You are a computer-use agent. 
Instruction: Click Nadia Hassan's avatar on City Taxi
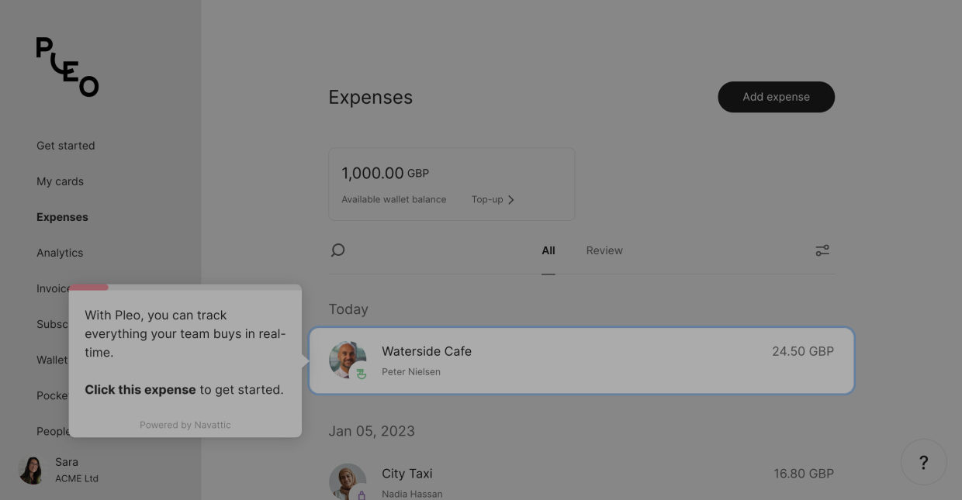(346, 481)
